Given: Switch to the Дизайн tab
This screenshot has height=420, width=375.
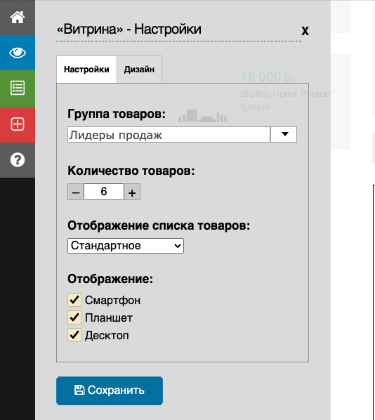Looking at the screenshot, I should coord(139,70).
